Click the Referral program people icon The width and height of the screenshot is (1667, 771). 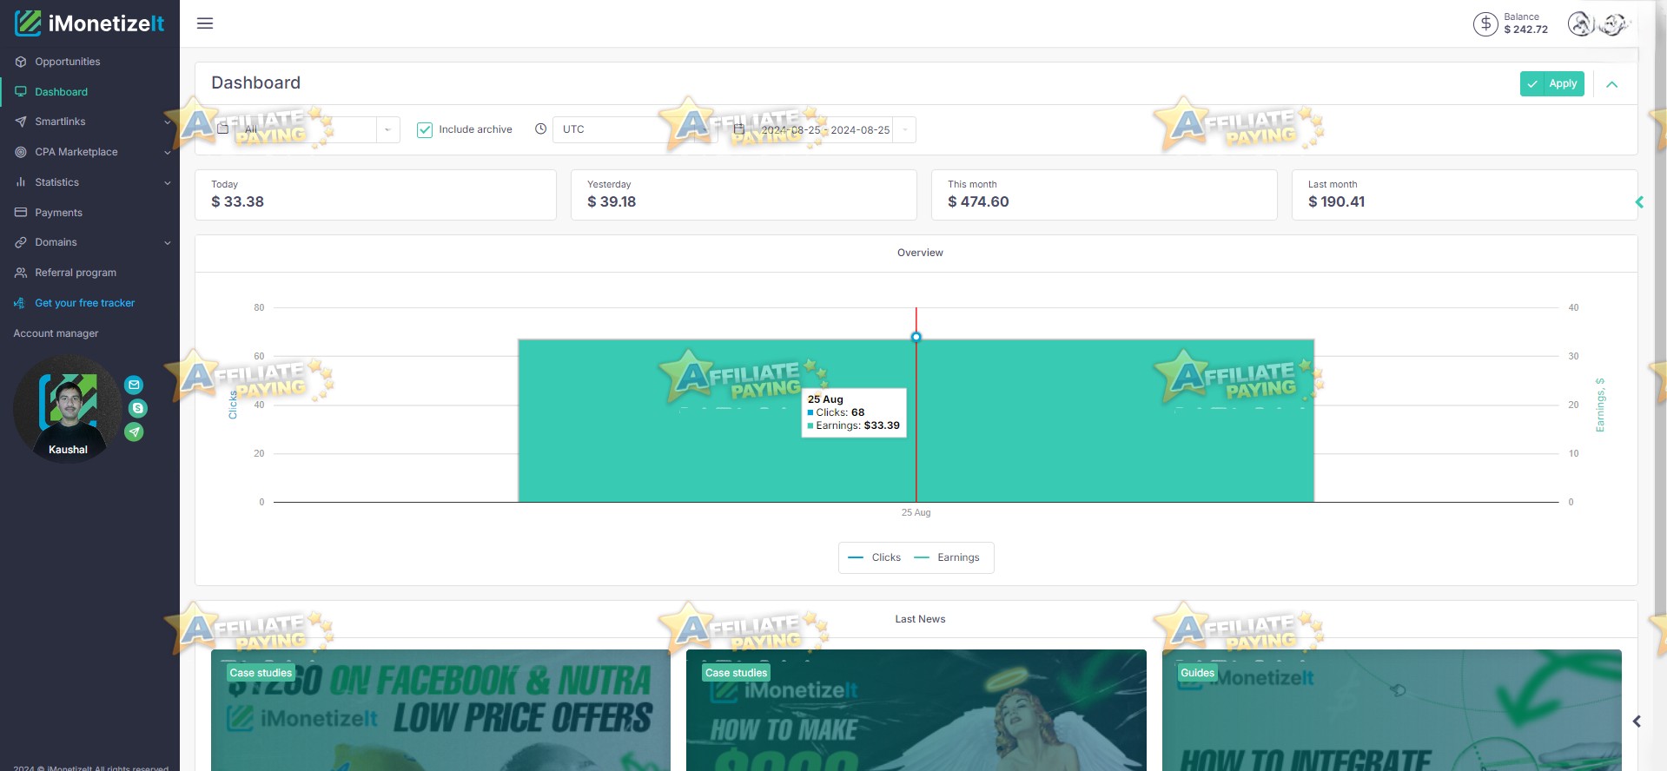21,273
